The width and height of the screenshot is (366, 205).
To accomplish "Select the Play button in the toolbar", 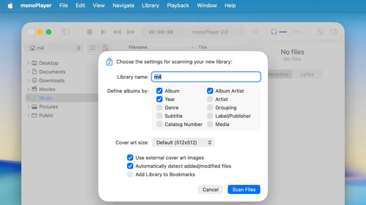I will (103, 32).
